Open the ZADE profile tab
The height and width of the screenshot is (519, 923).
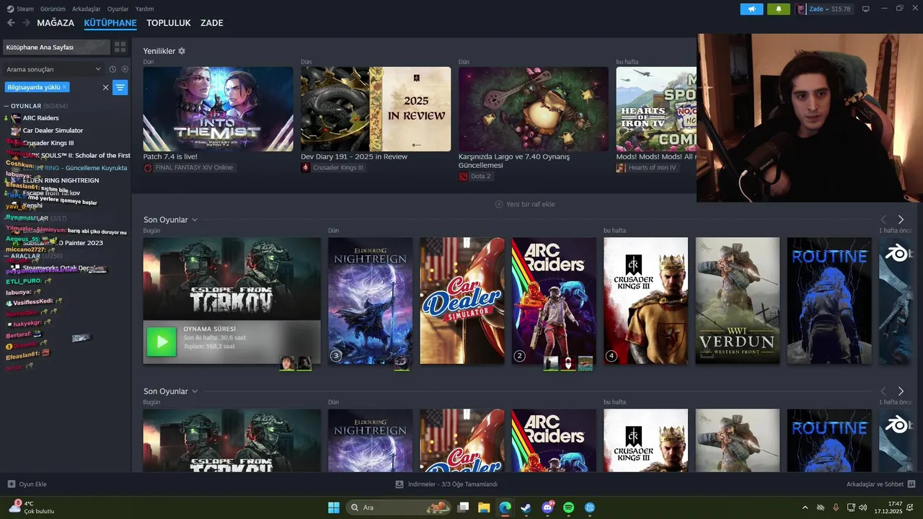pyautogui.click(x=211, y=23)
